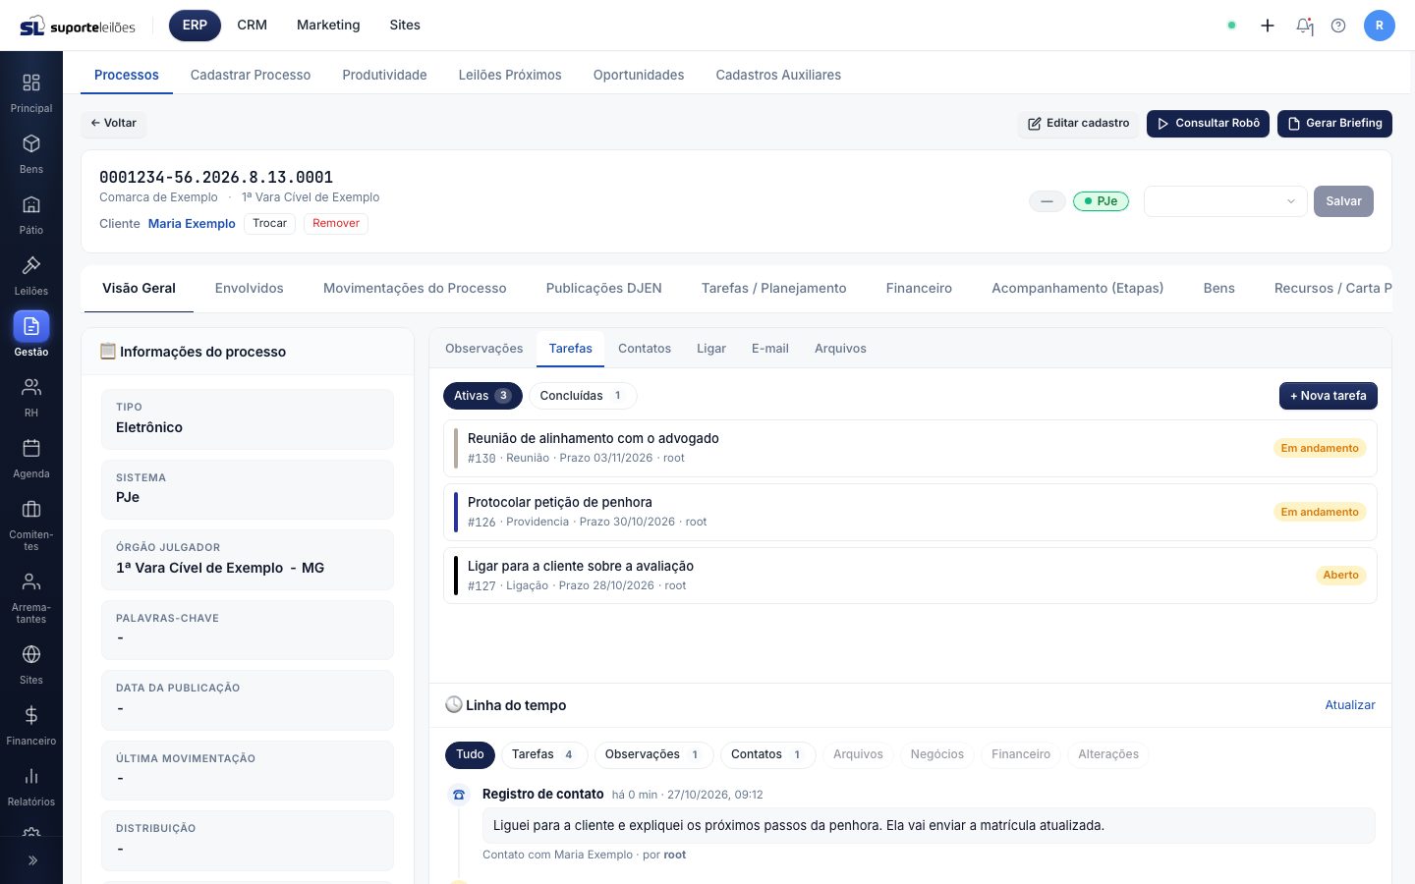Click Editar cadastro button
Image resolution: width=1415 pixels, height=884 pixels.
1079,124
